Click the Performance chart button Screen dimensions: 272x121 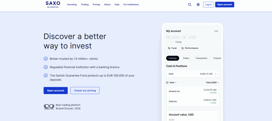click(190, 48)
